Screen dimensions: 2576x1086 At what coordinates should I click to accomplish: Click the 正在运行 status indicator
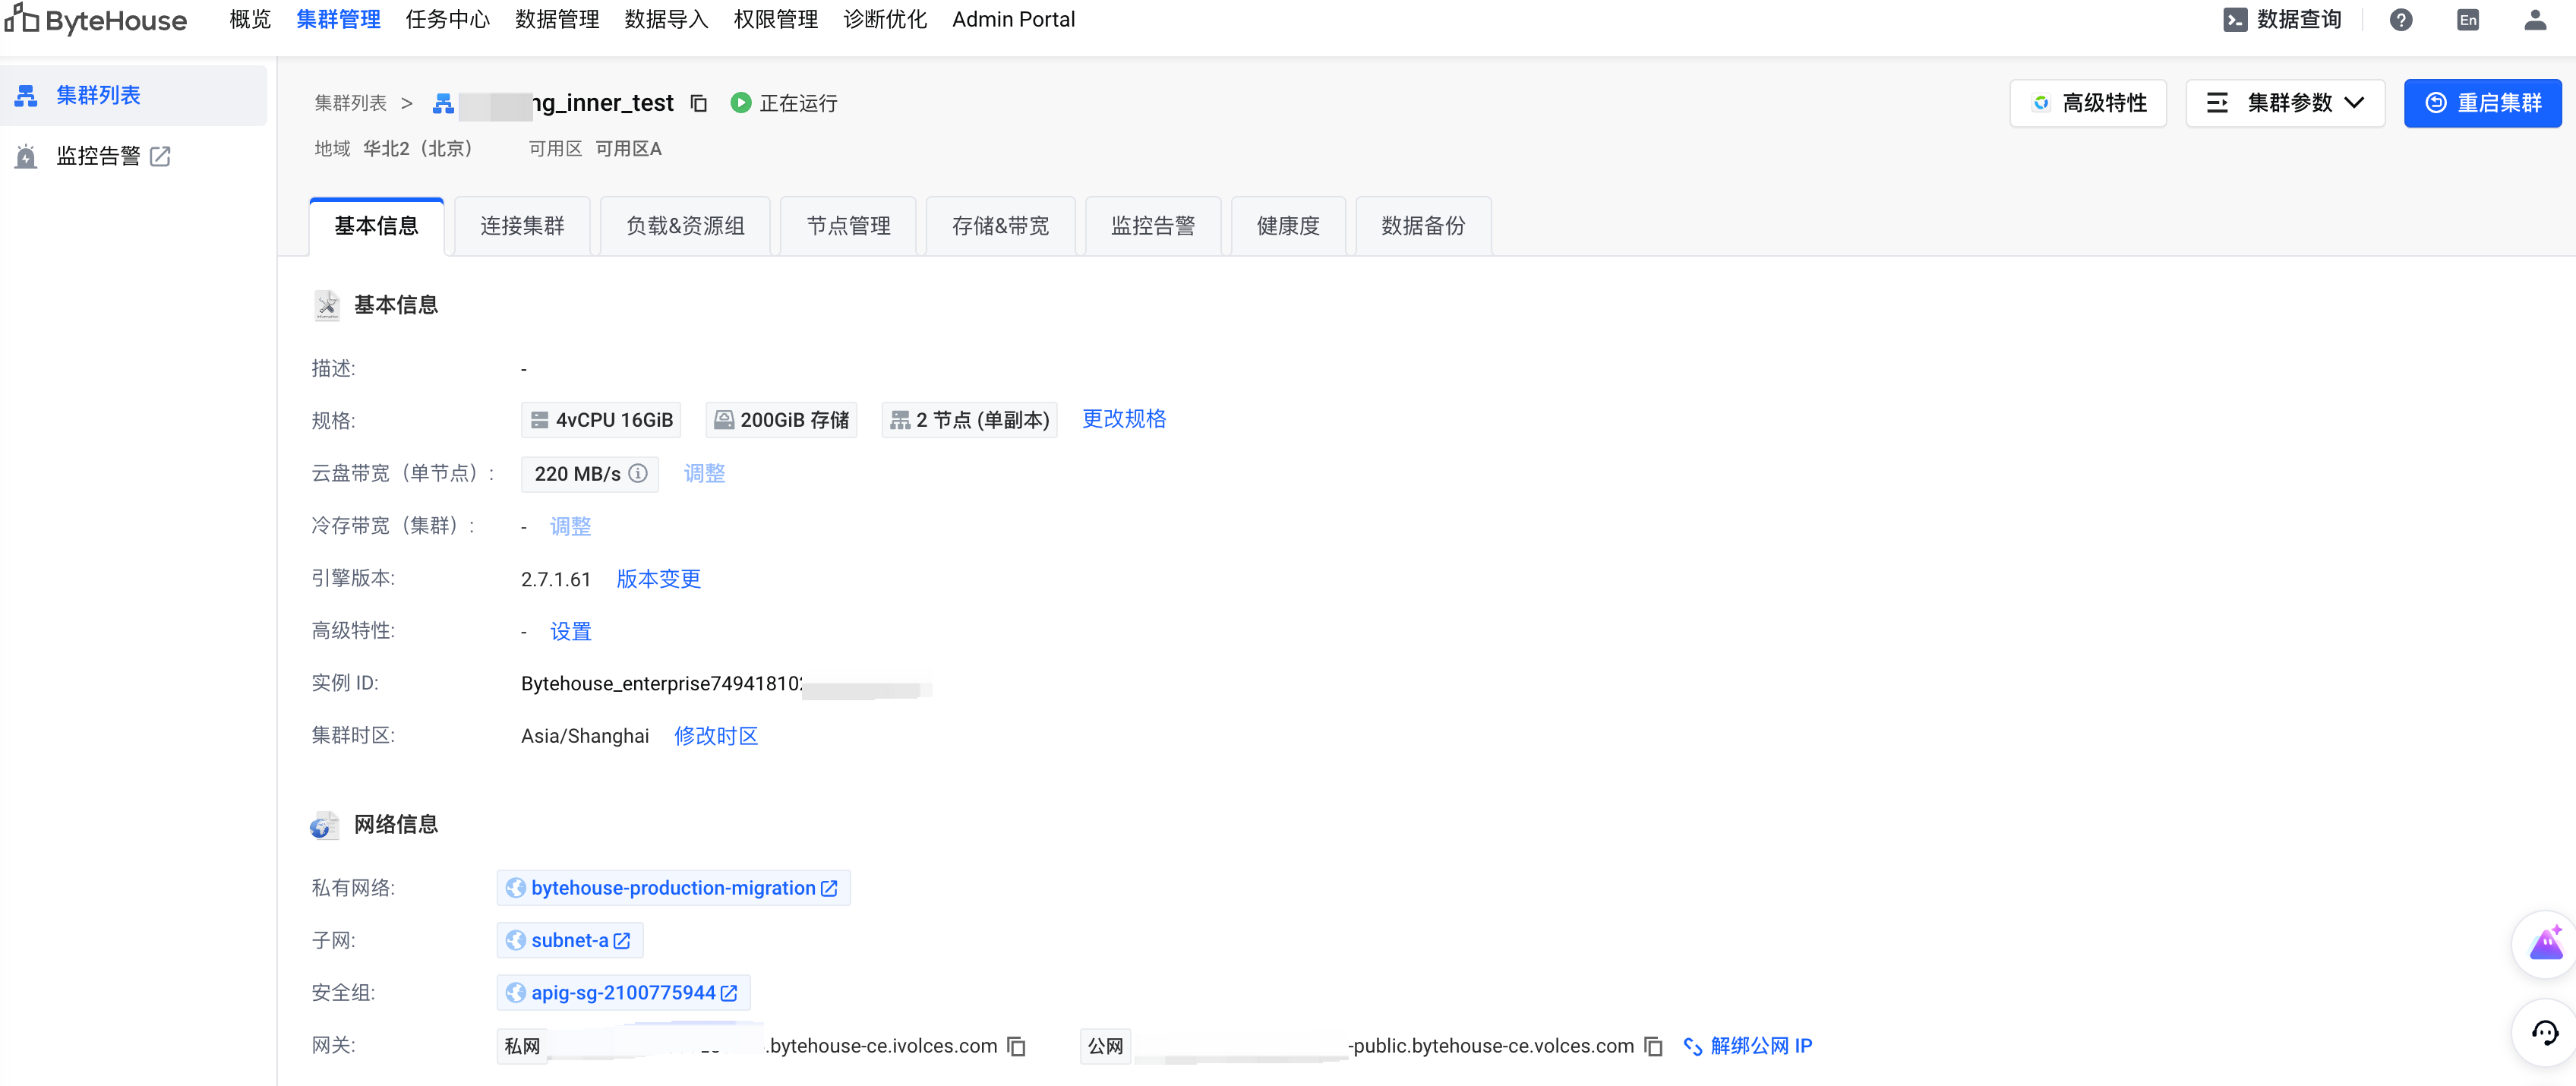tap(784, 103)
